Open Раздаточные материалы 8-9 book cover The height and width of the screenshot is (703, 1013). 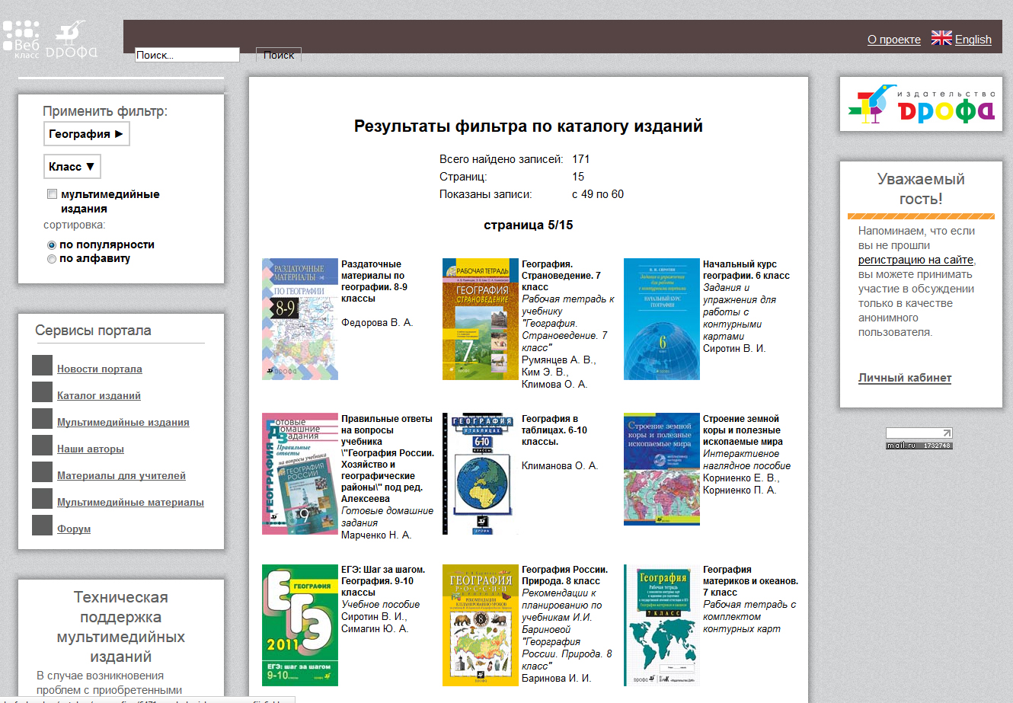(x=300, y=319)
